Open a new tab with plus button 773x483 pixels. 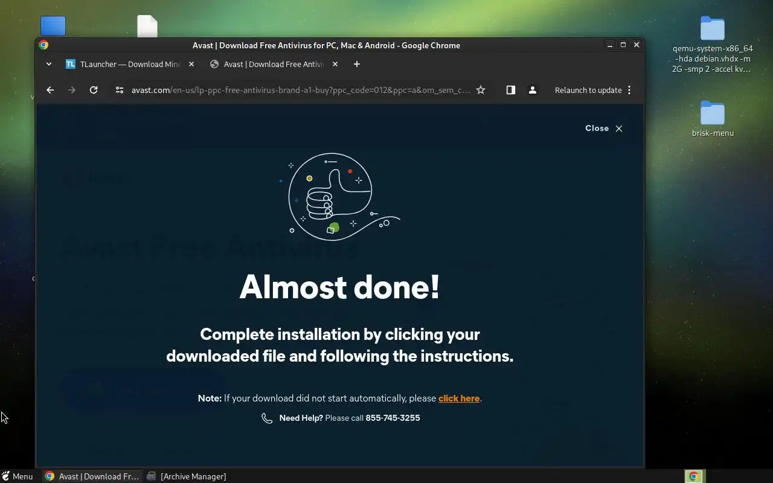(357, 64)
